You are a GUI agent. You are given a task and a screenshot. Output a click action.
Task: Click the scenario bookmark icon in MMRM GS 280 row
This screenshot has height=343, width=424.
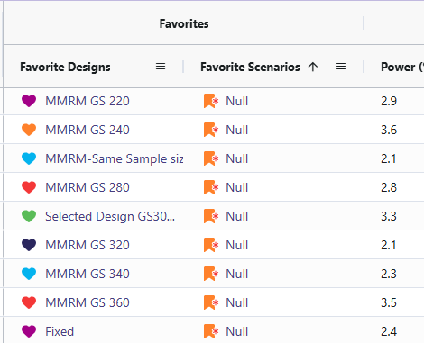click(211, 187)
